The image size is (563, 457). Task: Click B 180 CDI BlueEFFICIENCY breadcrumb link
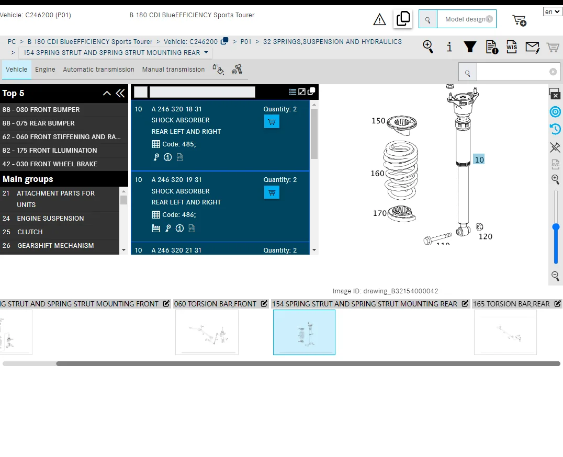[90, 42]
